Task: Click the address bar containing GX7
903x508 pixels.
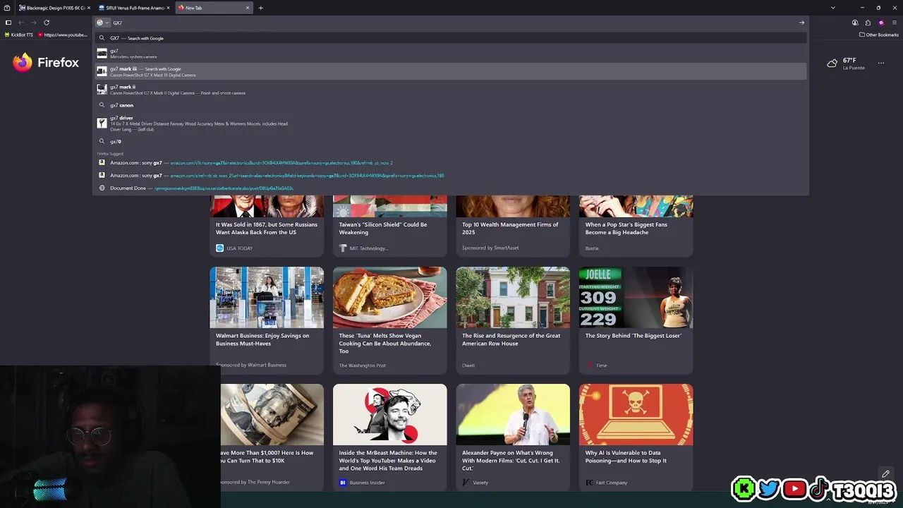Action: (x=451, y=23)
